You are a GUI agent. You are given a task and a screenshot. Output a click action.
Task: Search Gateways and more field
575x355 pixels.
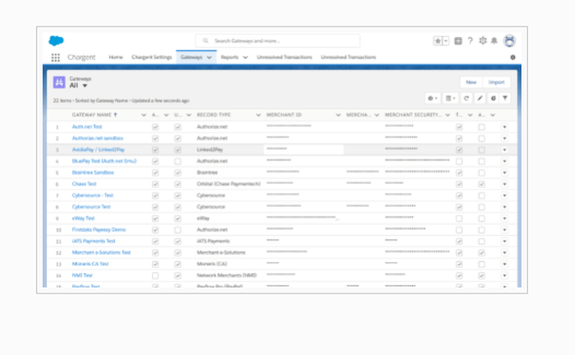tap(278, 41)
